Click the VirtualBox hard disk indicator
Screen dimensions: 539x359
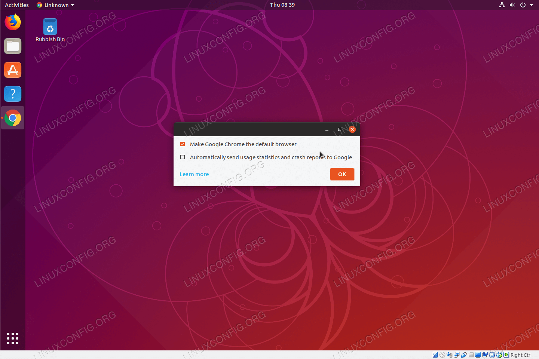click(435, 355)
